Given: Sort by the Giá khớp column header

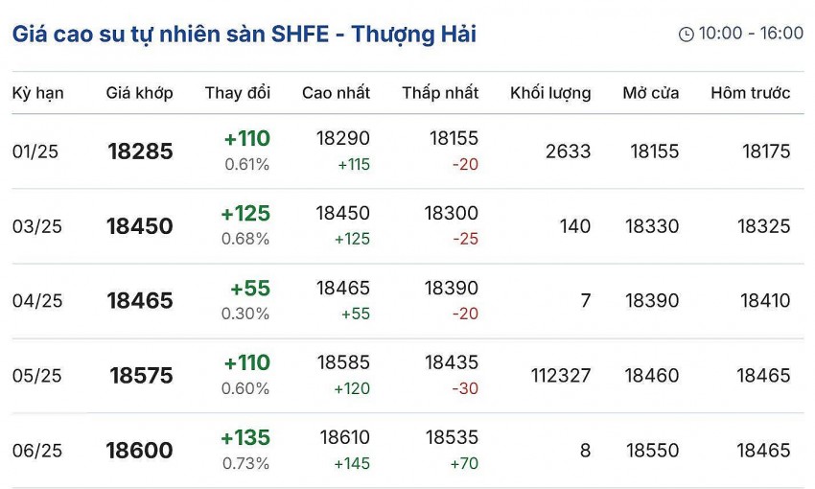Looking at the screenshot, I should tap(139, 93).
